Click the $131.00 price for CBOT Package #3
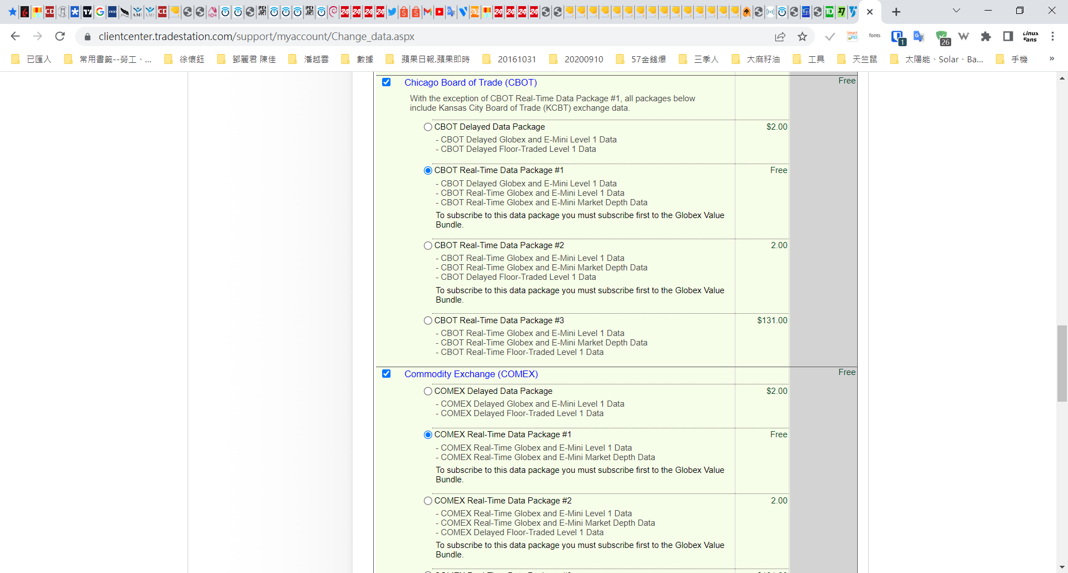Image resolution: width=1068 pixels, height=573 pixels. tap(772, 320)
